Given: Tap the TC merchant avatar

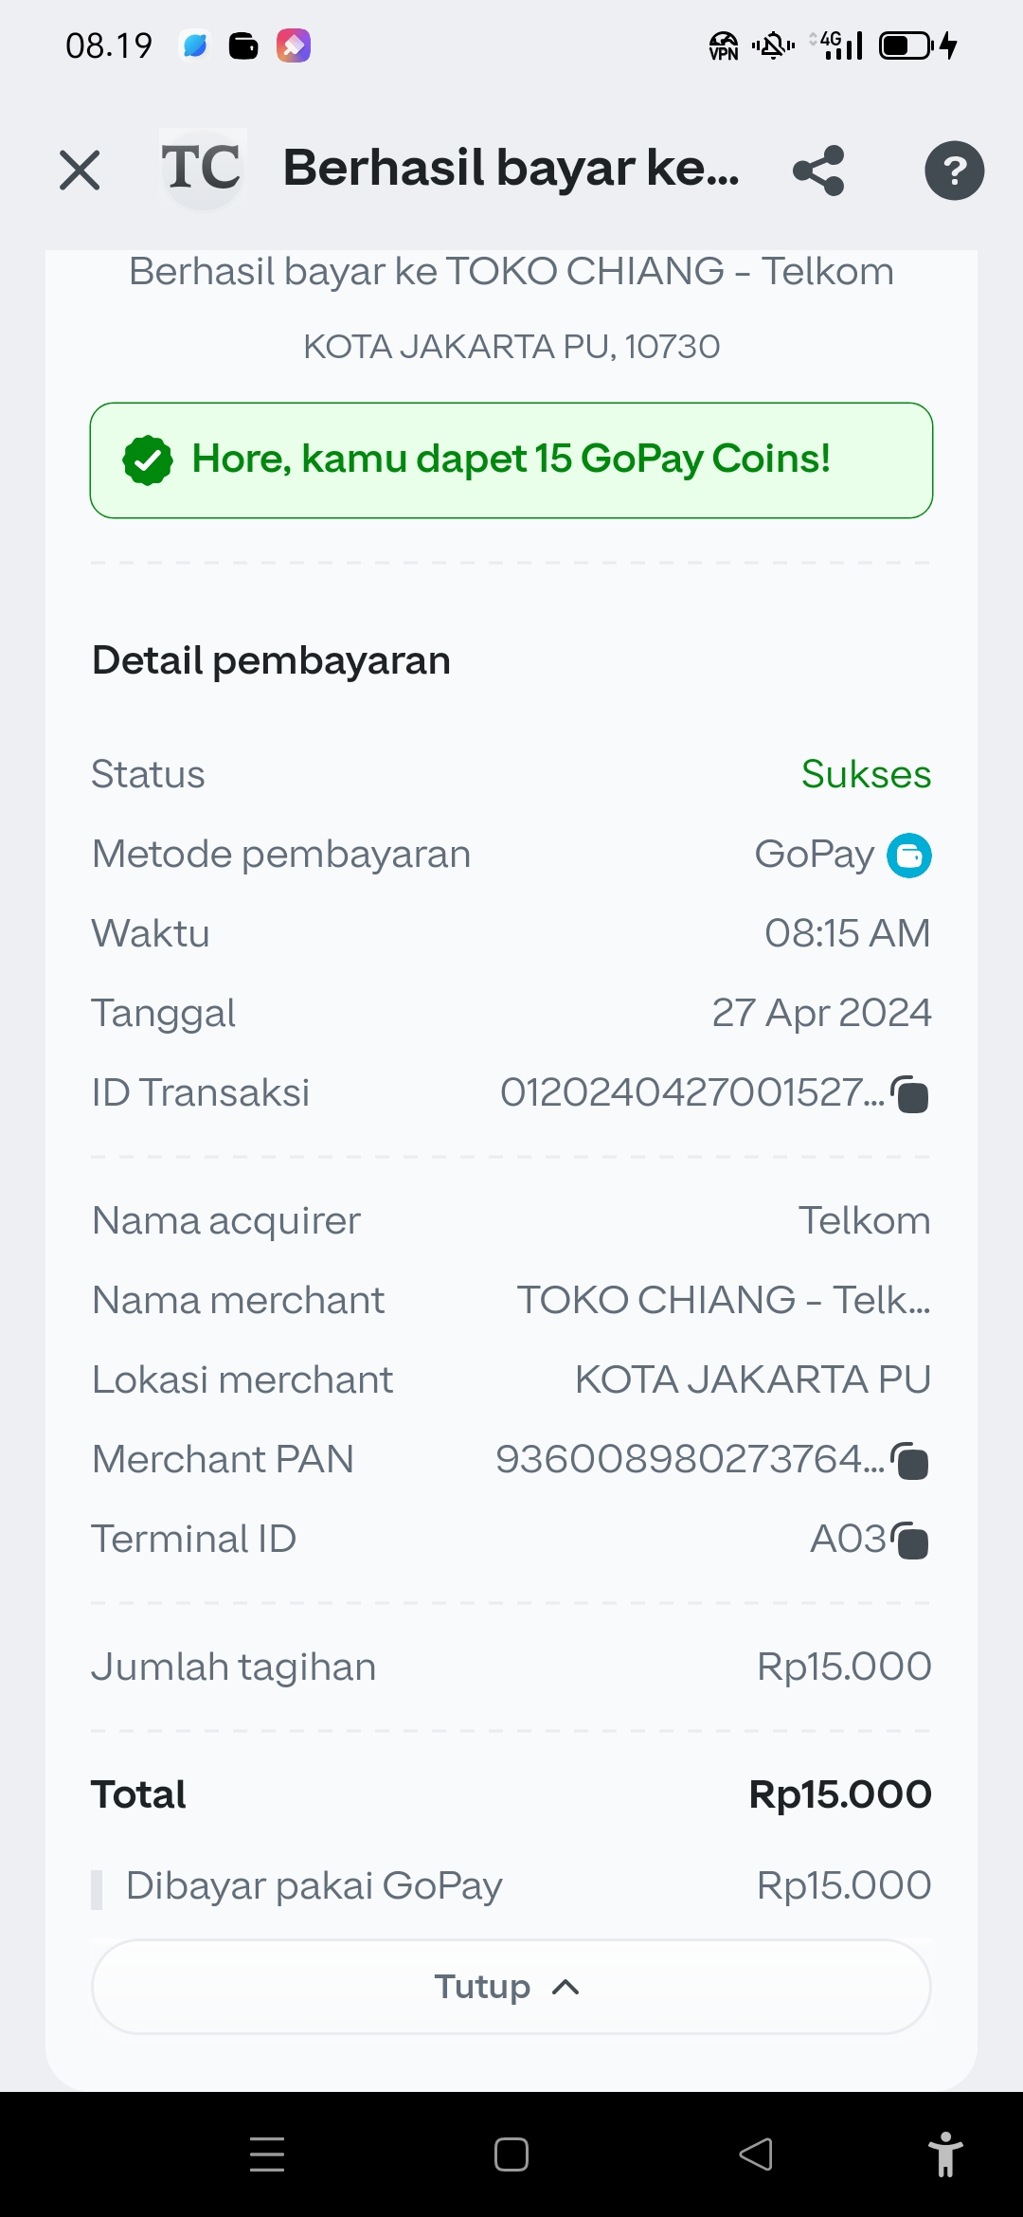Looking at the screenshot, I should click(202, 169).
